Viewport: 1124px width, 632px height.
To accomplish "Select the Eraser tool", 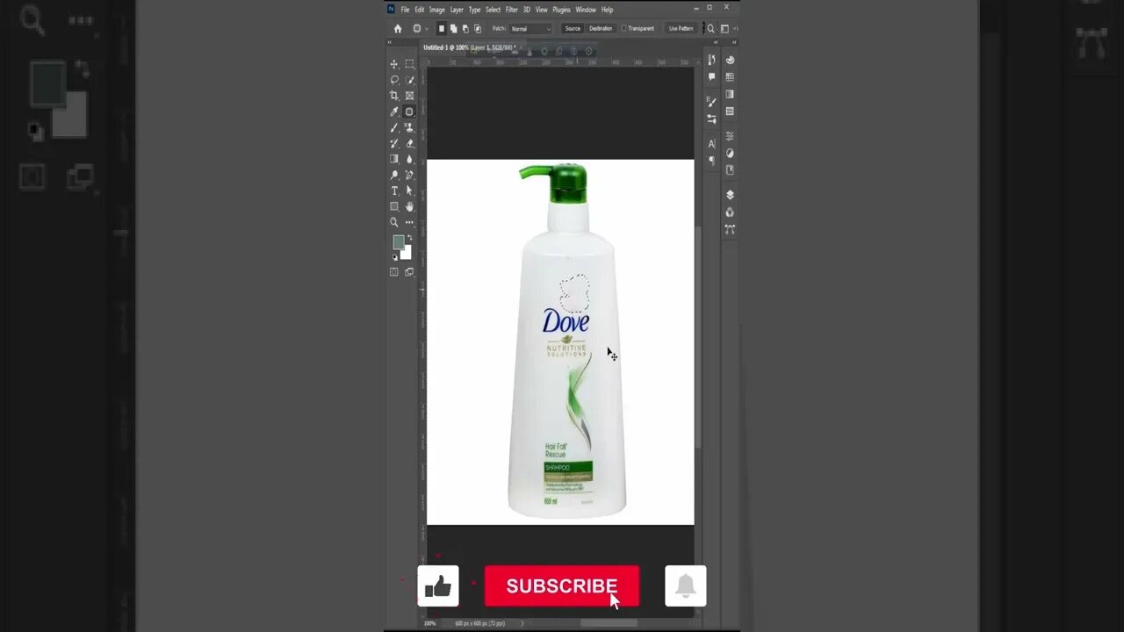I will click(409, 143).
